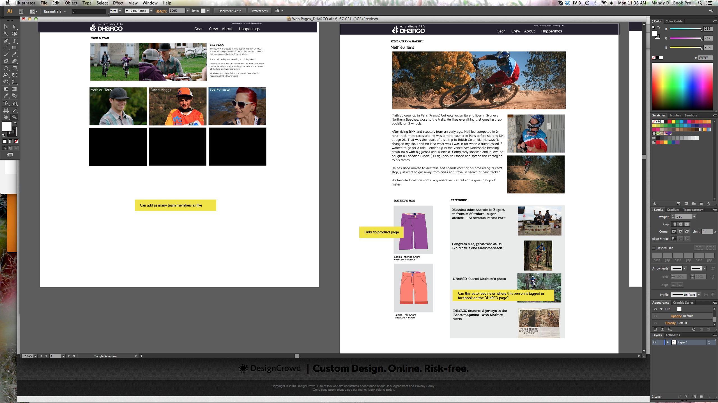Select the Magic Wand tool
The image size is (718, 403).
point(6,34)
